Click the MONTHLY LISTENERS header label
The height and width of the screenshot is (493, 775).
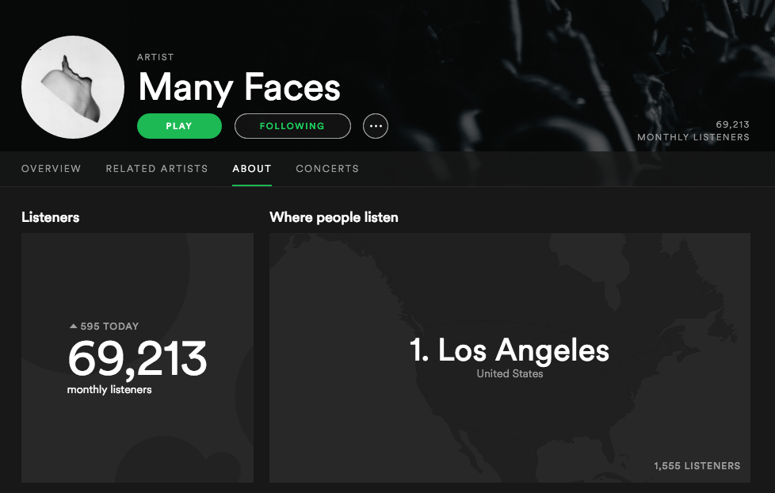(693, 137)
